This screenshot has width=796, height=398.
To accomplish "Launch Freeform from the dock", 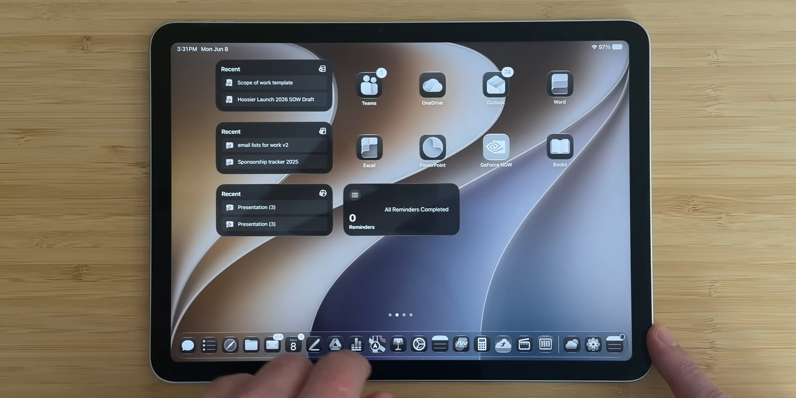I will pyautogui.click(x=461, y=344).
